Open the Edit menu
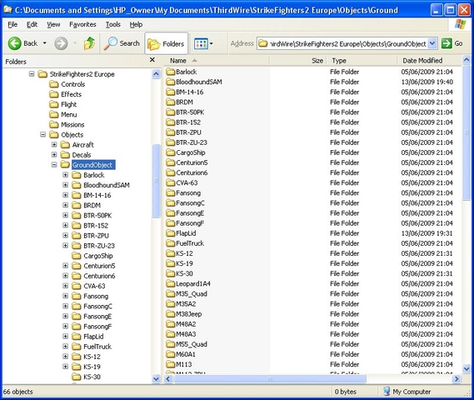The image size is (474, 400). pos(32,24)
